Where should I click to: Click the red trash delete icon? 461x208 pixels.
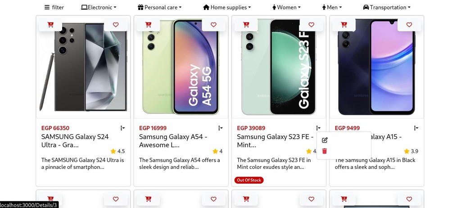coord(325,151)
